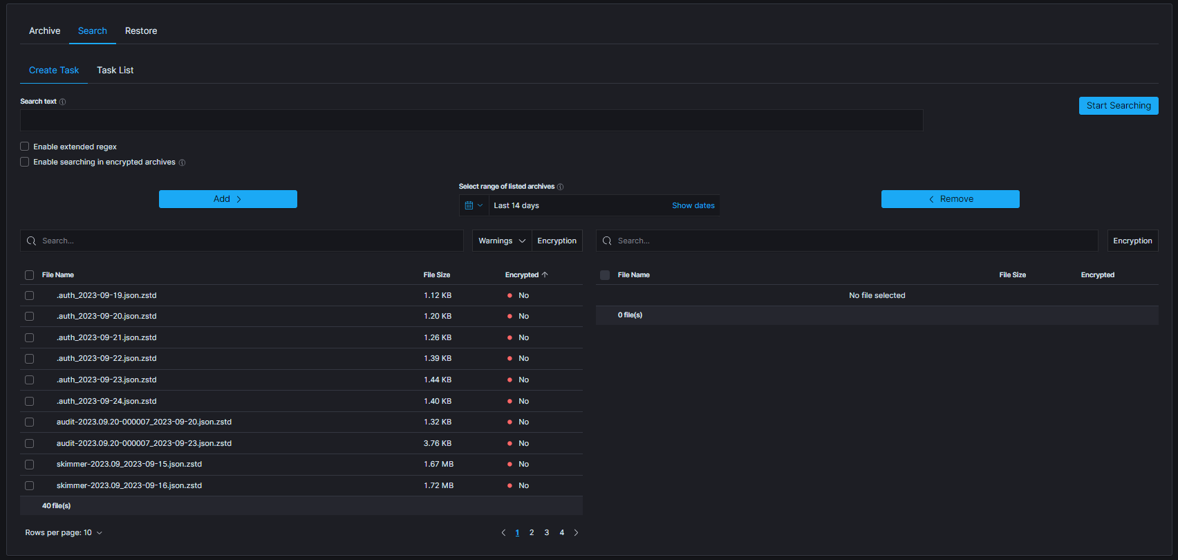The width and height of the screenshot is (1178, 560).
Task: Enable extended regex checkbox
Action: click(x=25, y=147)
